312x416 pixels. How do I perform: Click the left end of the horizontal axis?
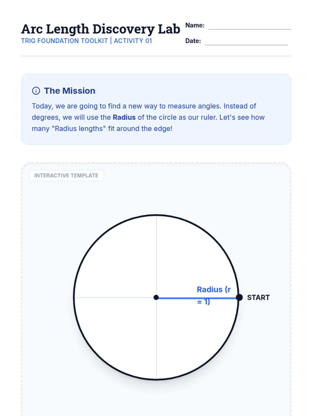[x=75, y=297]
